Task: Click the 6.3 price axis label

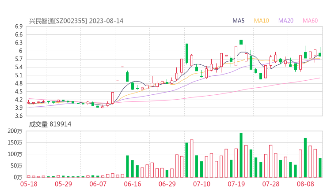Action: click(x=19, y=43)
